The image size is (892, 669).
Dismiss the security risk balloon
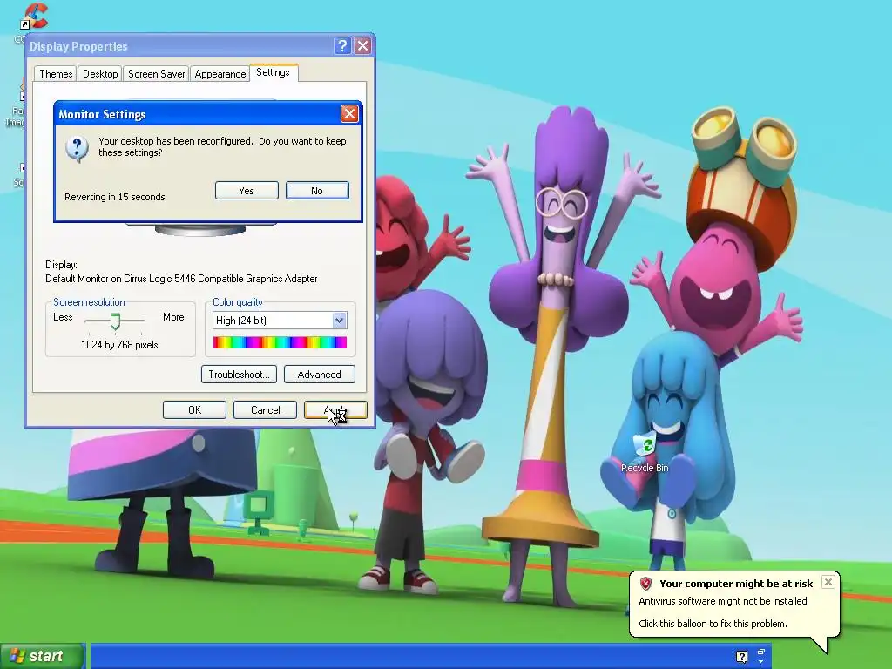click(x=828, y=582)
